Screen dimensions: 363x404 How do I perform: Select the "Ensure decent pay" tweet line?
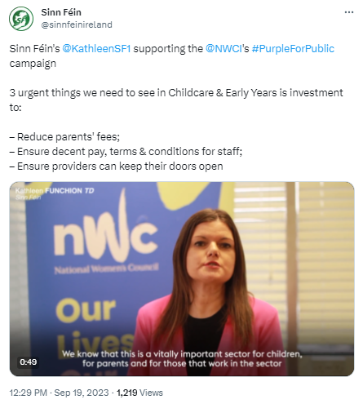point(126,152)
